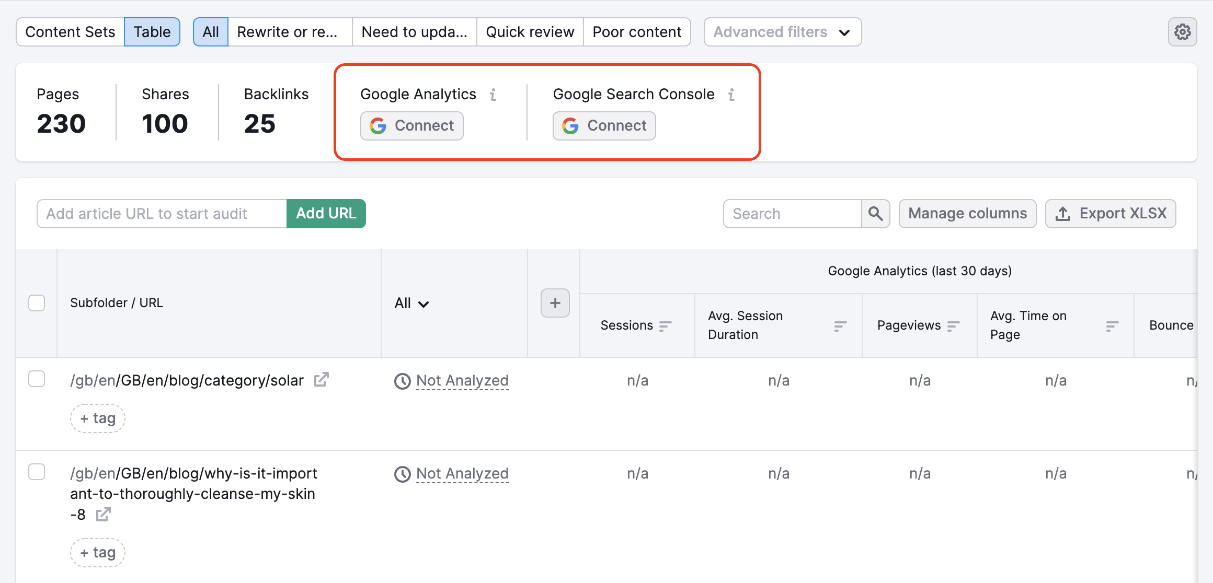Open the settings gear icon
The image size is (1213, 583).
pyautogui.click(x=1182, y=32)
